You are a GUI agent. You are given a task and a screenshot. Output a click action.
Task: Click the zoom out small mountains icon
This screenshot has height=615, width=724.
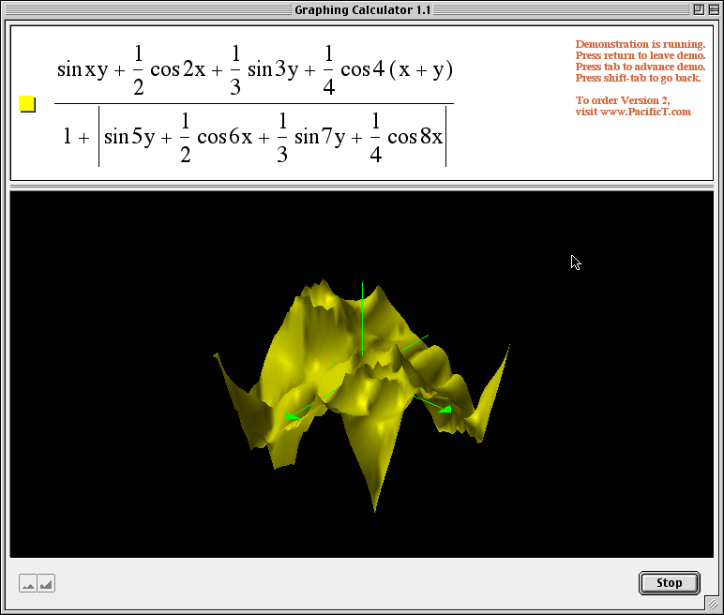point(28,583)
